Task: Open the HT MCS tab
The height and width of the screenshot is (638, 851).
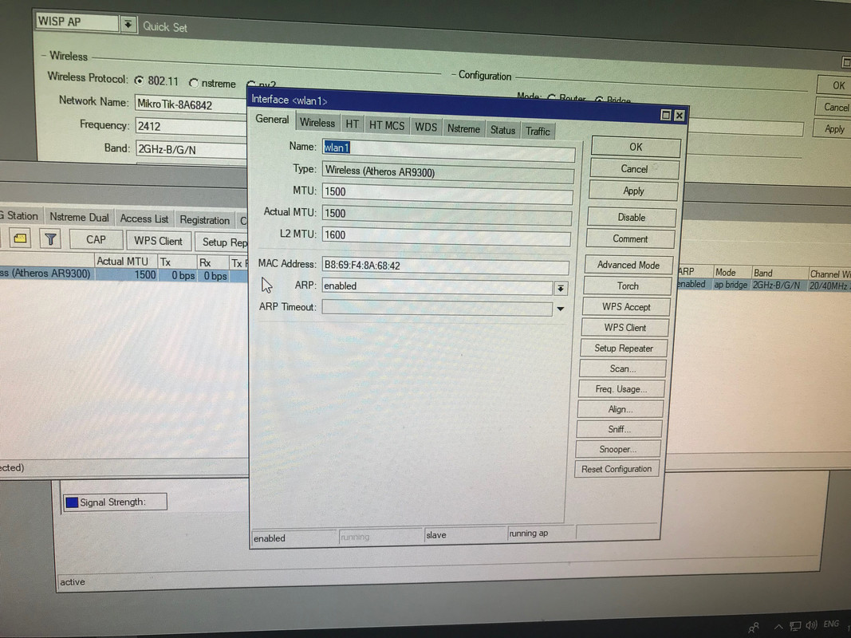Action: click(387, 125)
